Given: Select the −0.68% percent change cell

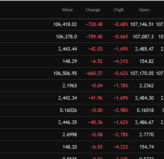Looking at the screenshot, I should [x=121, y=24].
